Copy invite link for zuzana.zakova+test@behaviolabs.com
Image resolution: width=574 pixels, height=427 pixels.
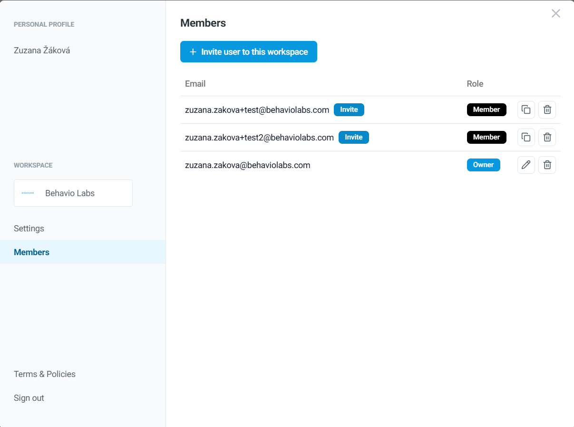click(526, 110)
